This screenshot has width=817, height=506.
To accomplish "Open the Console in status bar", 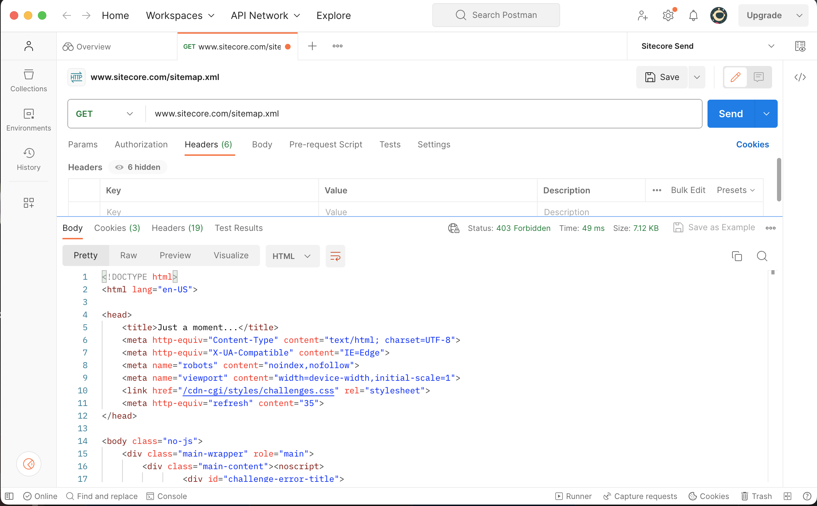I will [167, 496].
